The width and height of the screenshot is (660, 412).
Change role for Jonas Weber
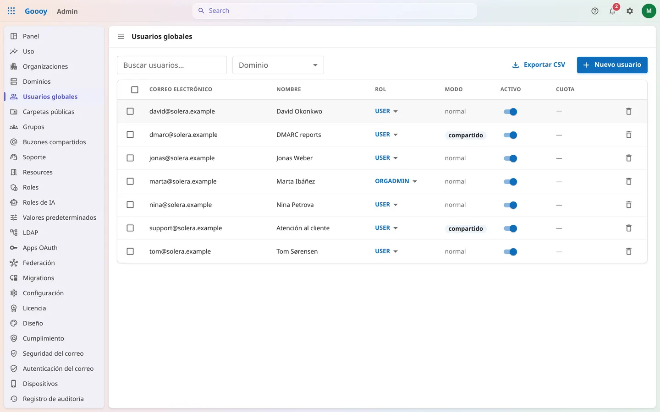[386, 158]
